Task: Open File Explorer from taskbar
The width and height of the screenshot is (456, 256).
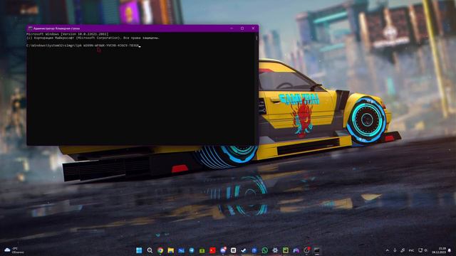Action: tap(171, 250)
